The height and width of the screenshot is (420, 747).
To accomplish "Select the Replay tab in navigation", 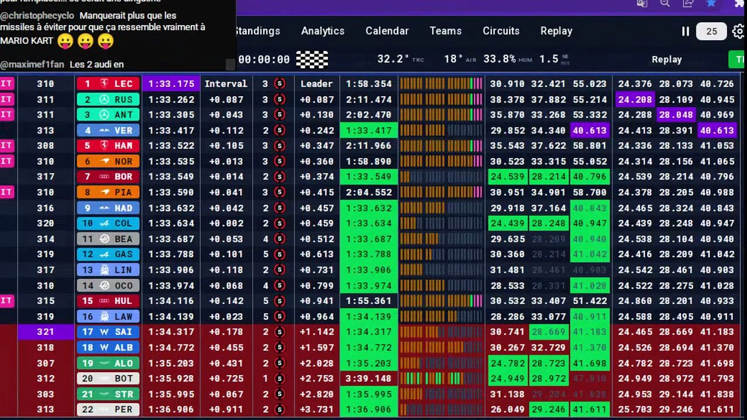I will pyautogui.click(x=556, y=31).
